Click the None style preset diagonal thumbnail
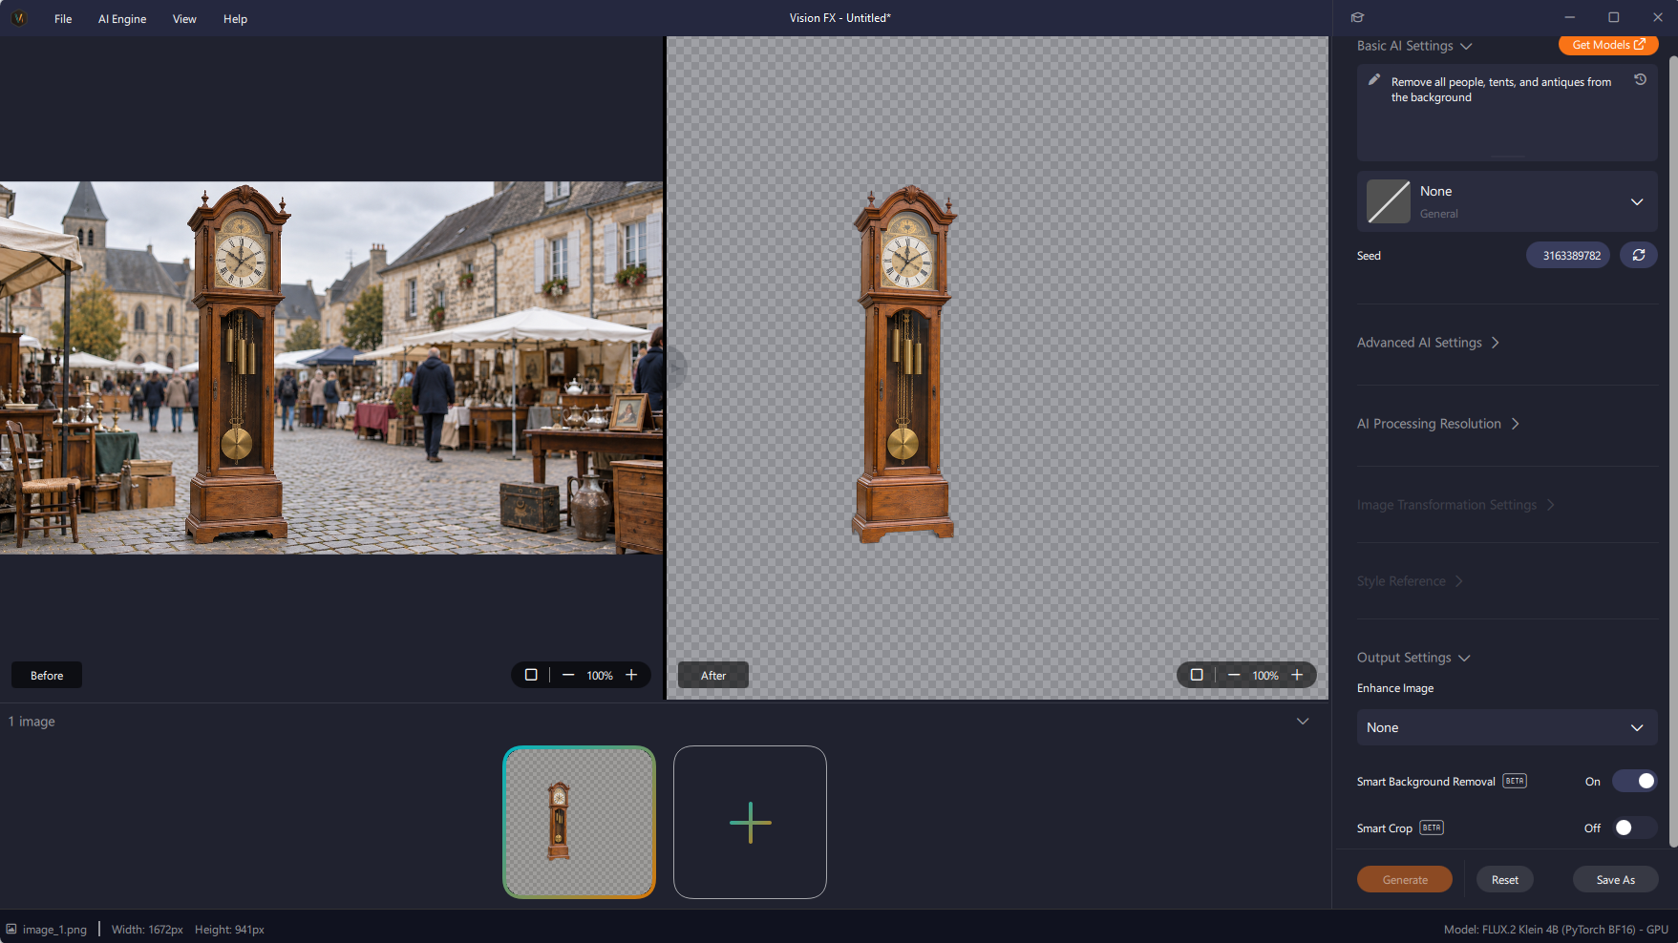Screen dimensions: 1678x943 click(x=1388, y=201)
